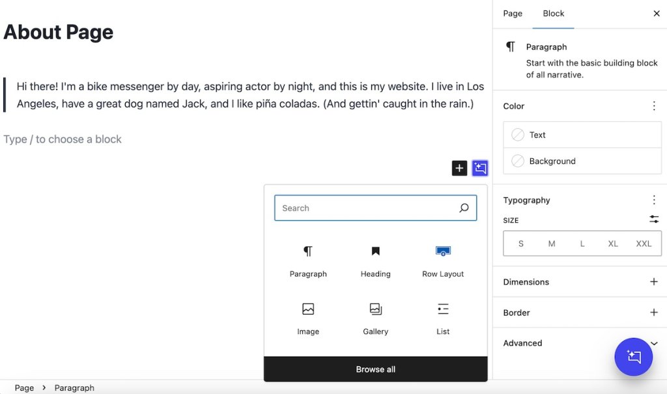Select the S font size option
Image resolution: width=667 pixels, height=394 pixels.
tap(520, 243)
